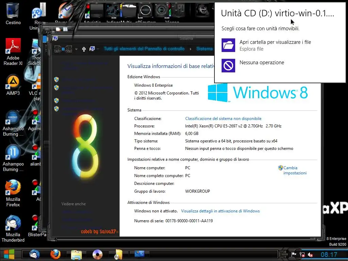Click the WORKGROUP value
The height and width of the screenshot is (261, 348).
click(197, 191)
